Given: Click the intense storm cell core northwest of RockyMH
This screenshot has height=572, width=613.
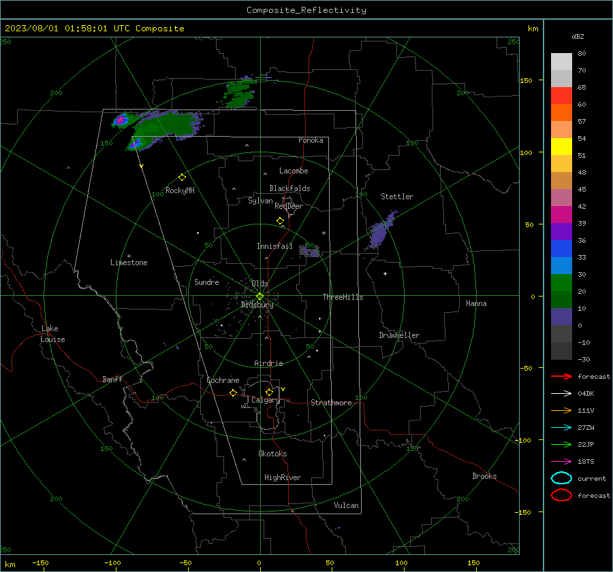Looking at the screenshot, I should pyautogui.click(x=121, y=119).
